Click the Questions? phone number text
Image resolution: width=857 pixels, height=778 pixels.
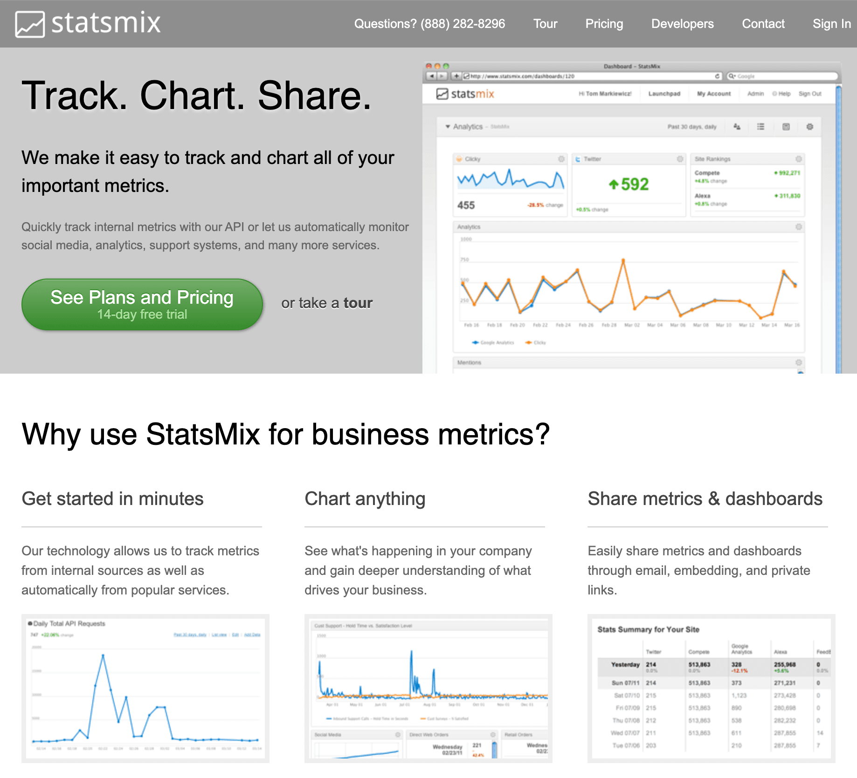tap(429, 24)
